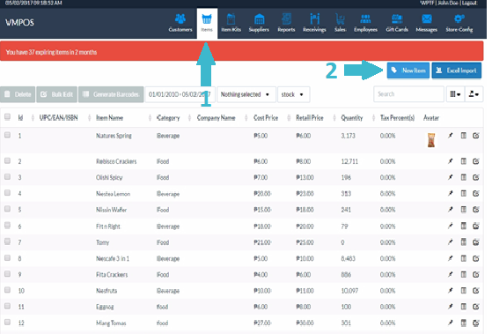Image resolution: width=492 pixels, height=334 pixels.
Task: Open the columns visibility dropdown
Action: [455, 94]
